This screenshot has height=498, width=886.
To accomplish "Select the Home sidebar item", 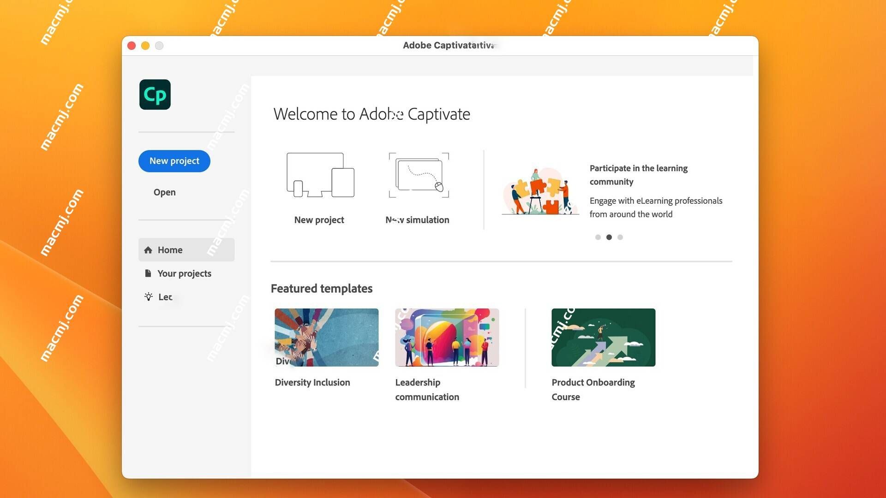I will click(186, 250).
